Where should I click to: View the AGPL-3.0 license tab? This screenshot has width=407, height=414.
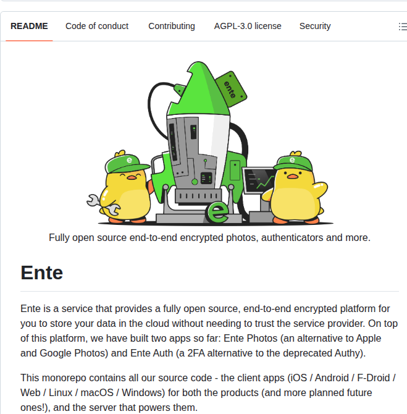click(x=248, y=26)
